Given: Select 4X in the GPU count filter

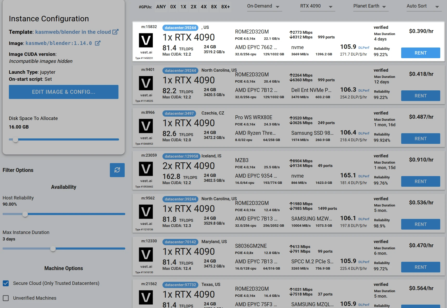Looking at the screenshot, I should 204,7.
